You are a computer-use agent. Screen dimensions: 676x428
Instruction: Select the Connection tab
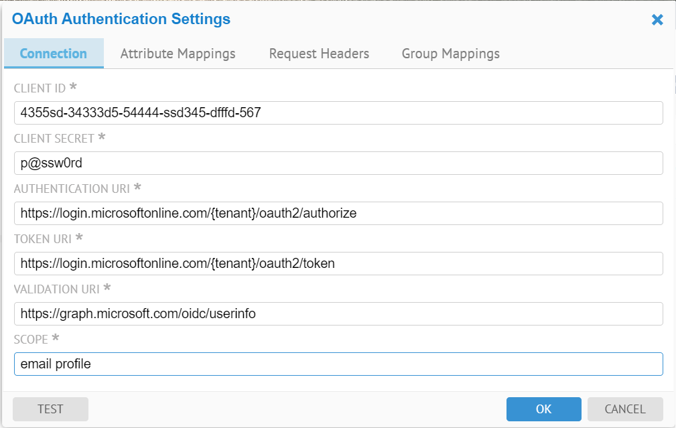point(54,54)
